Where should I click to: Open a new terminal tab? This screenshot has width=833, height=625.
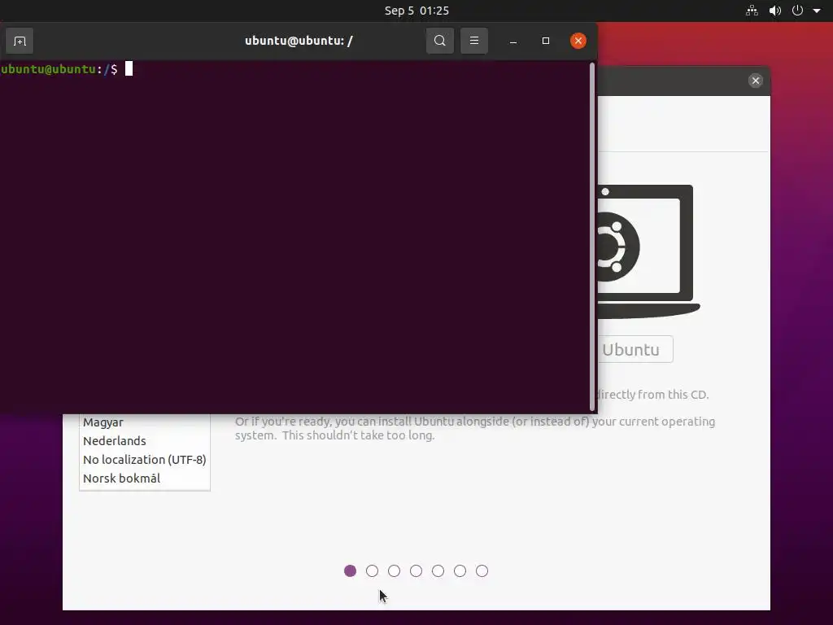coord(20,41)
